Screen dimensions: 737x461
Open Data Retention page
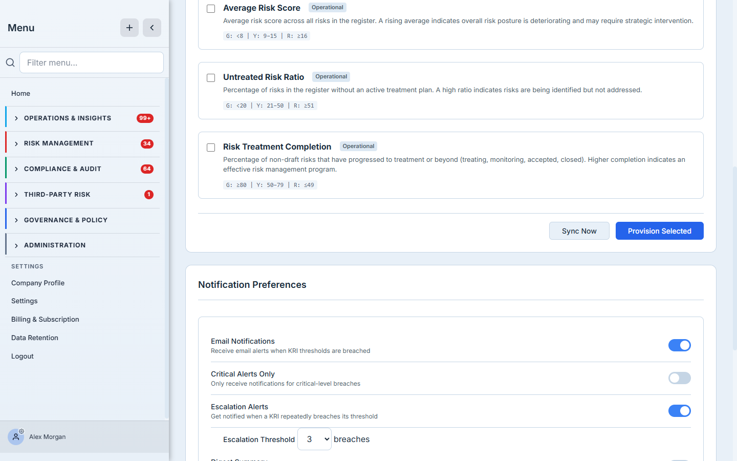[35, 338]
